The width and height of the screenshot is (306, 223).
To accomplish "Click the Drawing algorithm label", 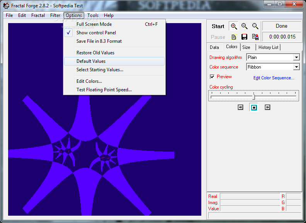I will 226,57.
